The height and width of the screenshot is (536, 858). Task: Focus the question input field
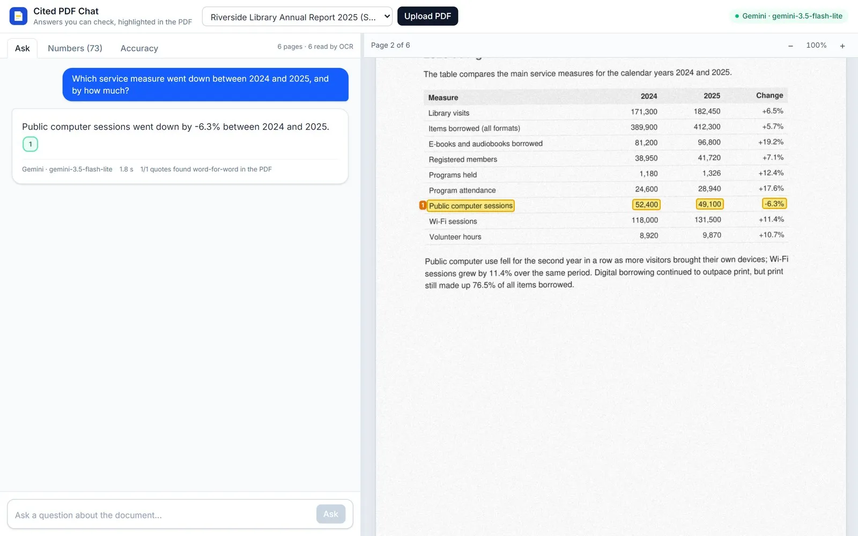tap(162, 515)
